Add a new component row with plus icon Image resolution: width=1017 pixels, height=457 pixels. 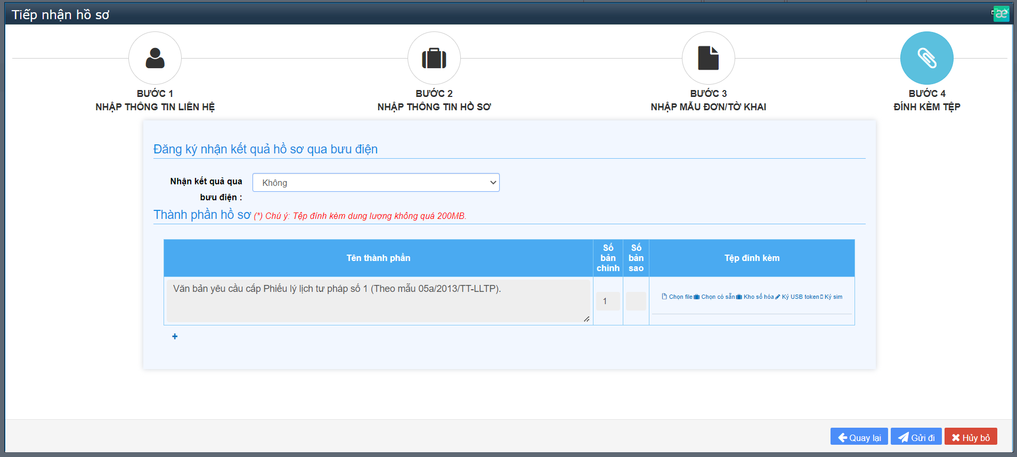tap(175, 337)
